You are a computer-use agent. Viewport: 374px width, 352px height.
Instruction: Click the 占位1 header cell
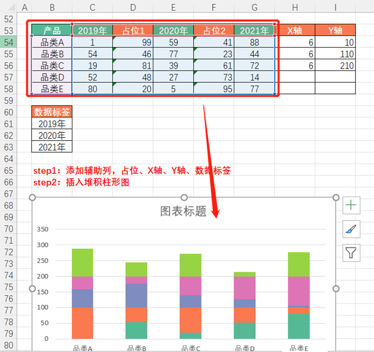pos(133,30)
